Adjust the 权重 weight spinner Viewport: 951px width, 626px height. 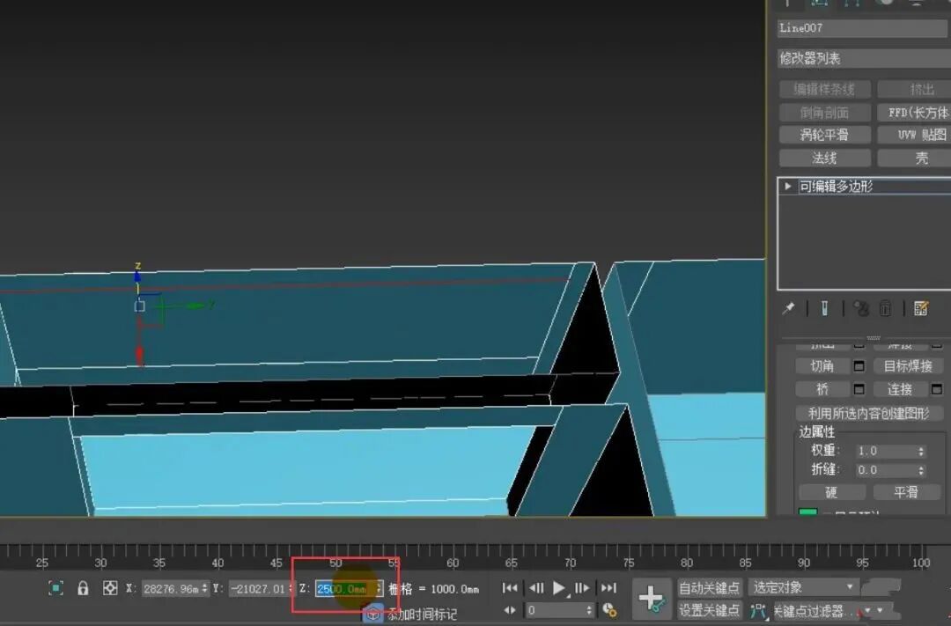point(921,451)
